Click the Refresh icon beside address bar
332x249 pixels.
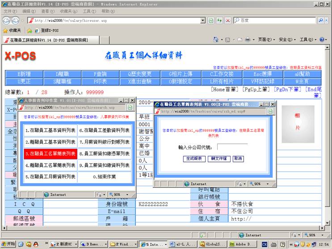click(219, 21)
